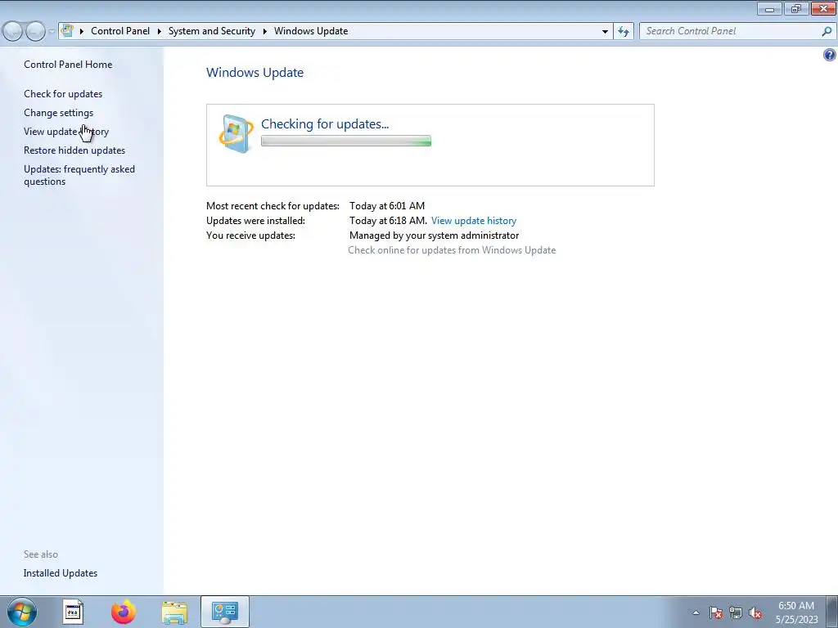Open the recent pages dropdown next to the navigation arrows

[x=52, y=32]
